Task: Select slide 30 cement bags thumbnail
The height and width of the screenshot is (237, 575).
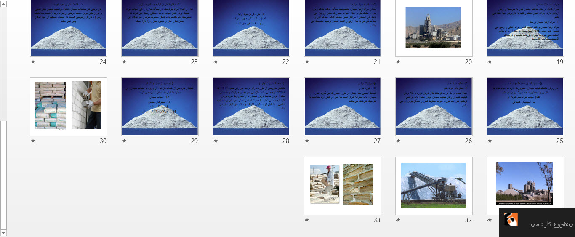Action: tap(69, 107)
